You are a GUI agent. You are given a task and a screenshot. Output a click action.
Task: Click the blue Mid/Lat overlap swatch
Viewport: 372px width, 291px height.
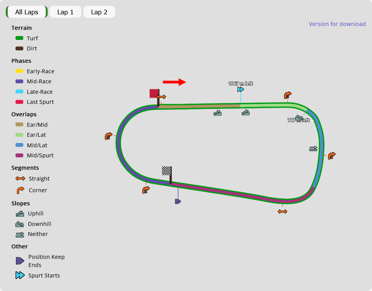19,145
